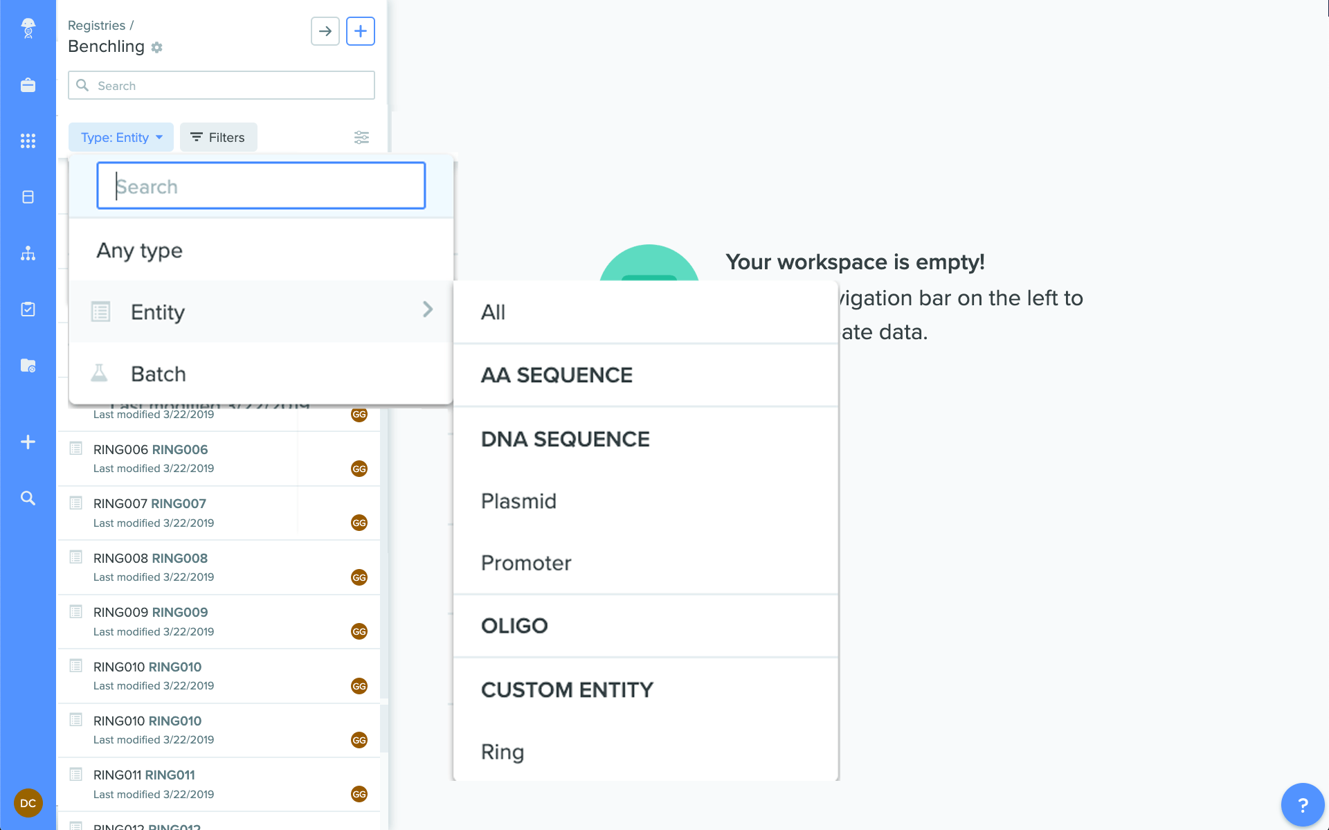Click the navigate forward arrow button
This screenshot has width=1329, height=830.
coord(325,30)
